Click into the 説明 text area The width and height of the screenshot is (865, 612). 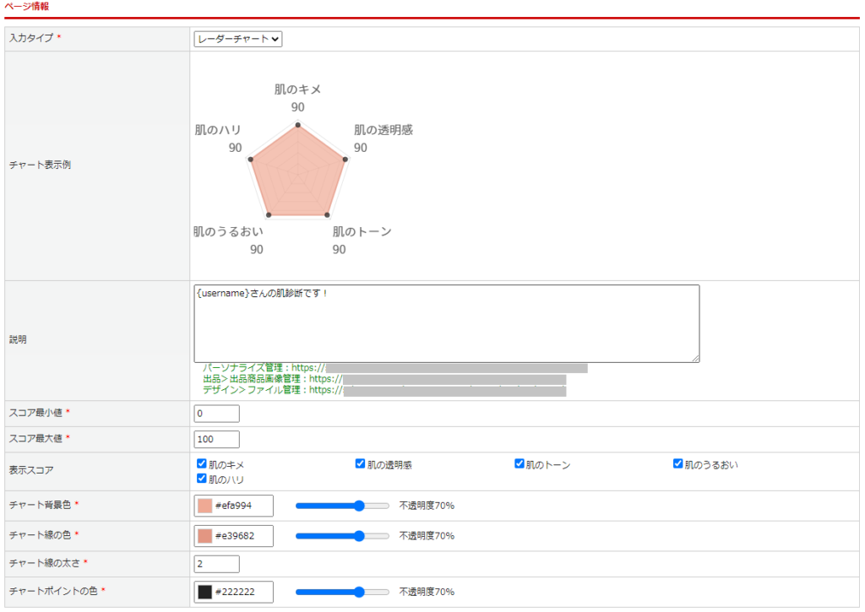446,324
